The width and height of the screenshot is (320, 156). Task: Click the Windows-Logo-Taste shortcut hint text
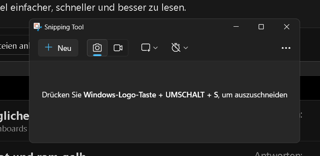click(x=120, y=95)
